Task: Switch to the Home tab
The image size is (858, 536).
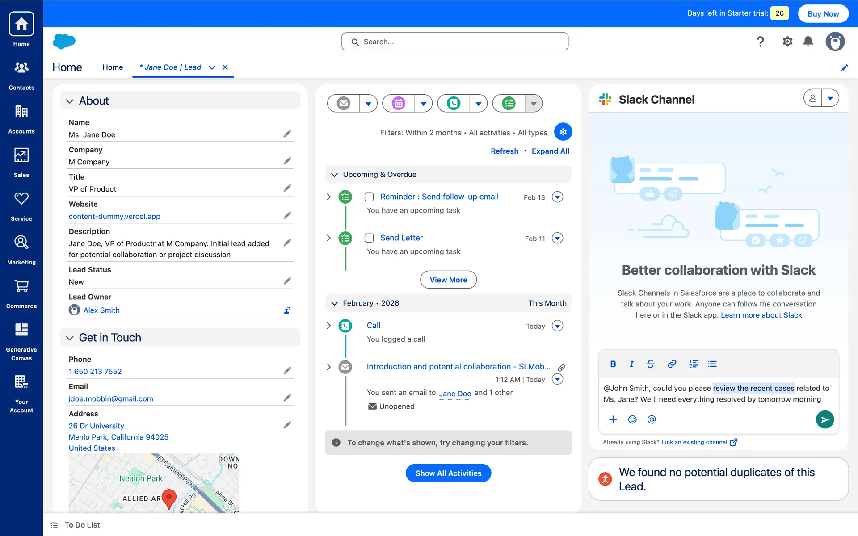Action: click(113, 67)
